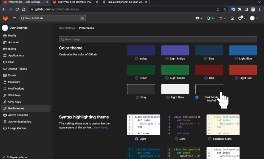Screen dimensions: 264x159
Task: Toggle the browser side panel icon
Action: point(246,9)
